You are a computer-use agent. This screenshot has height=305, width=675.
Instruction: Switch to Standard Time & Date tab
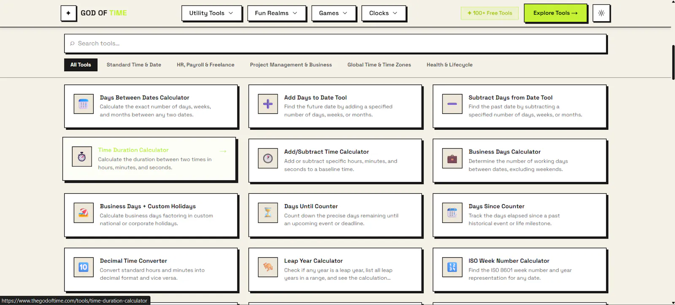134,65
